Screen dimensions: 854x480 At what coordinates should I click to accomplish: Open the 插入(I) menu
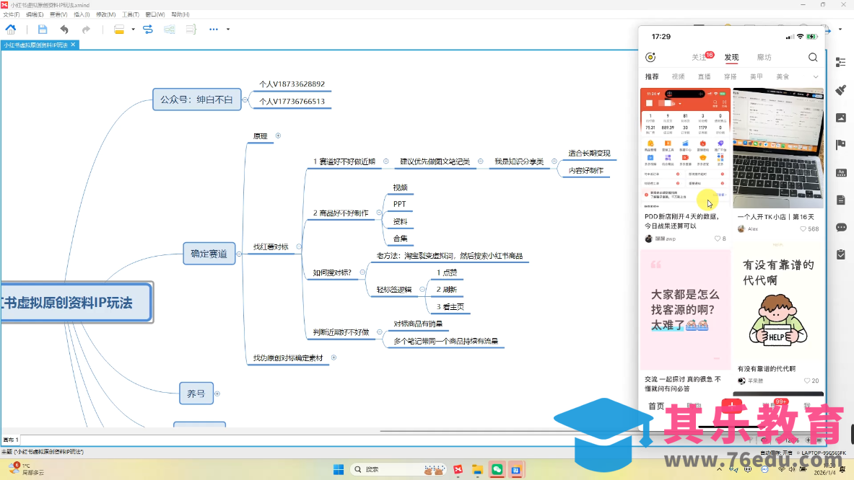pos(82,14)
